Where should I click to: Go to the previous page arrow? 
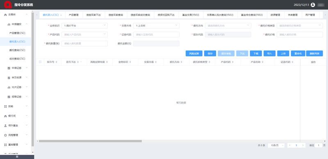coord(290,145)
